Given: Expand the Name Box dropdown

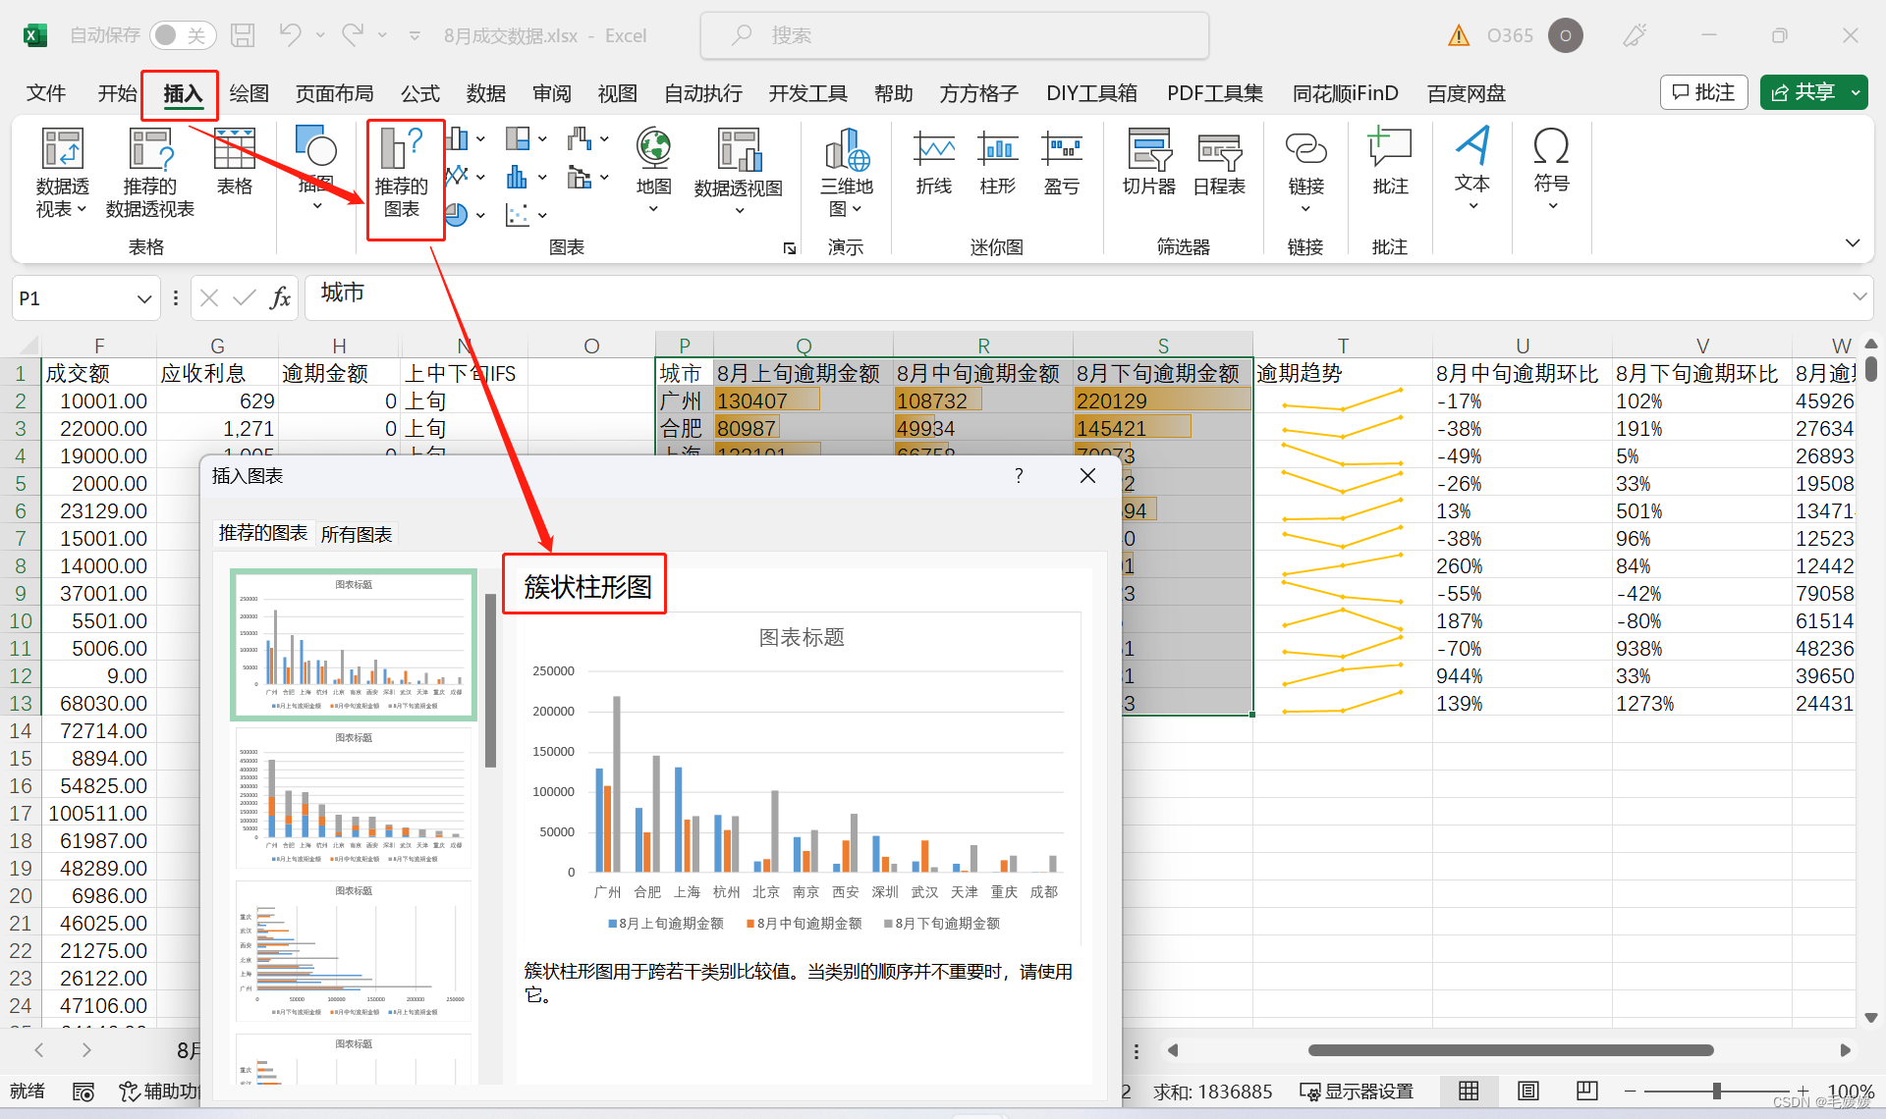Looking at the screenshot, I should click(x=143, y=298).
